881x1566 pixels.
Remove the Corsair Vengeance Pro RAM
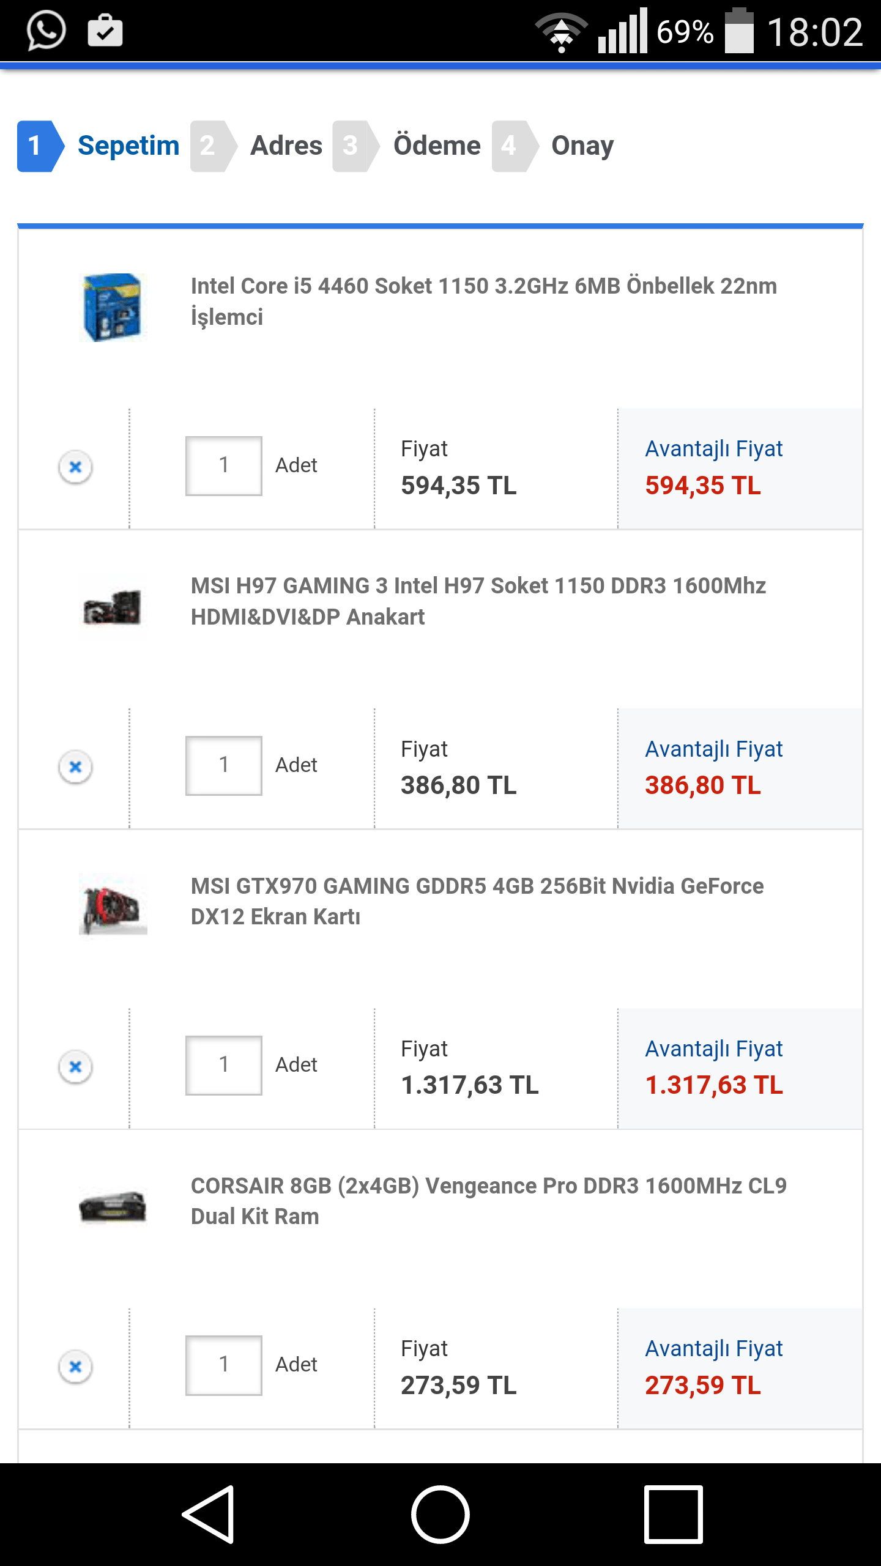tap(75, 1366)
